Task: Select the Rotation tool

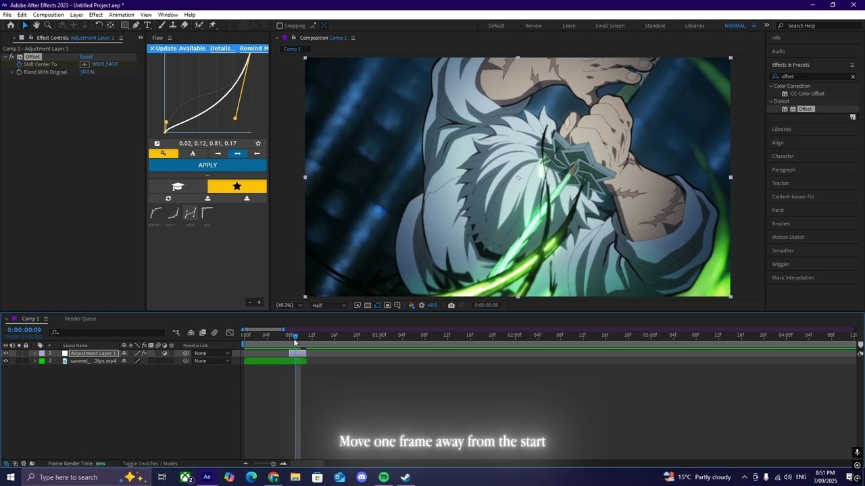Action: (x=99, y=25)
